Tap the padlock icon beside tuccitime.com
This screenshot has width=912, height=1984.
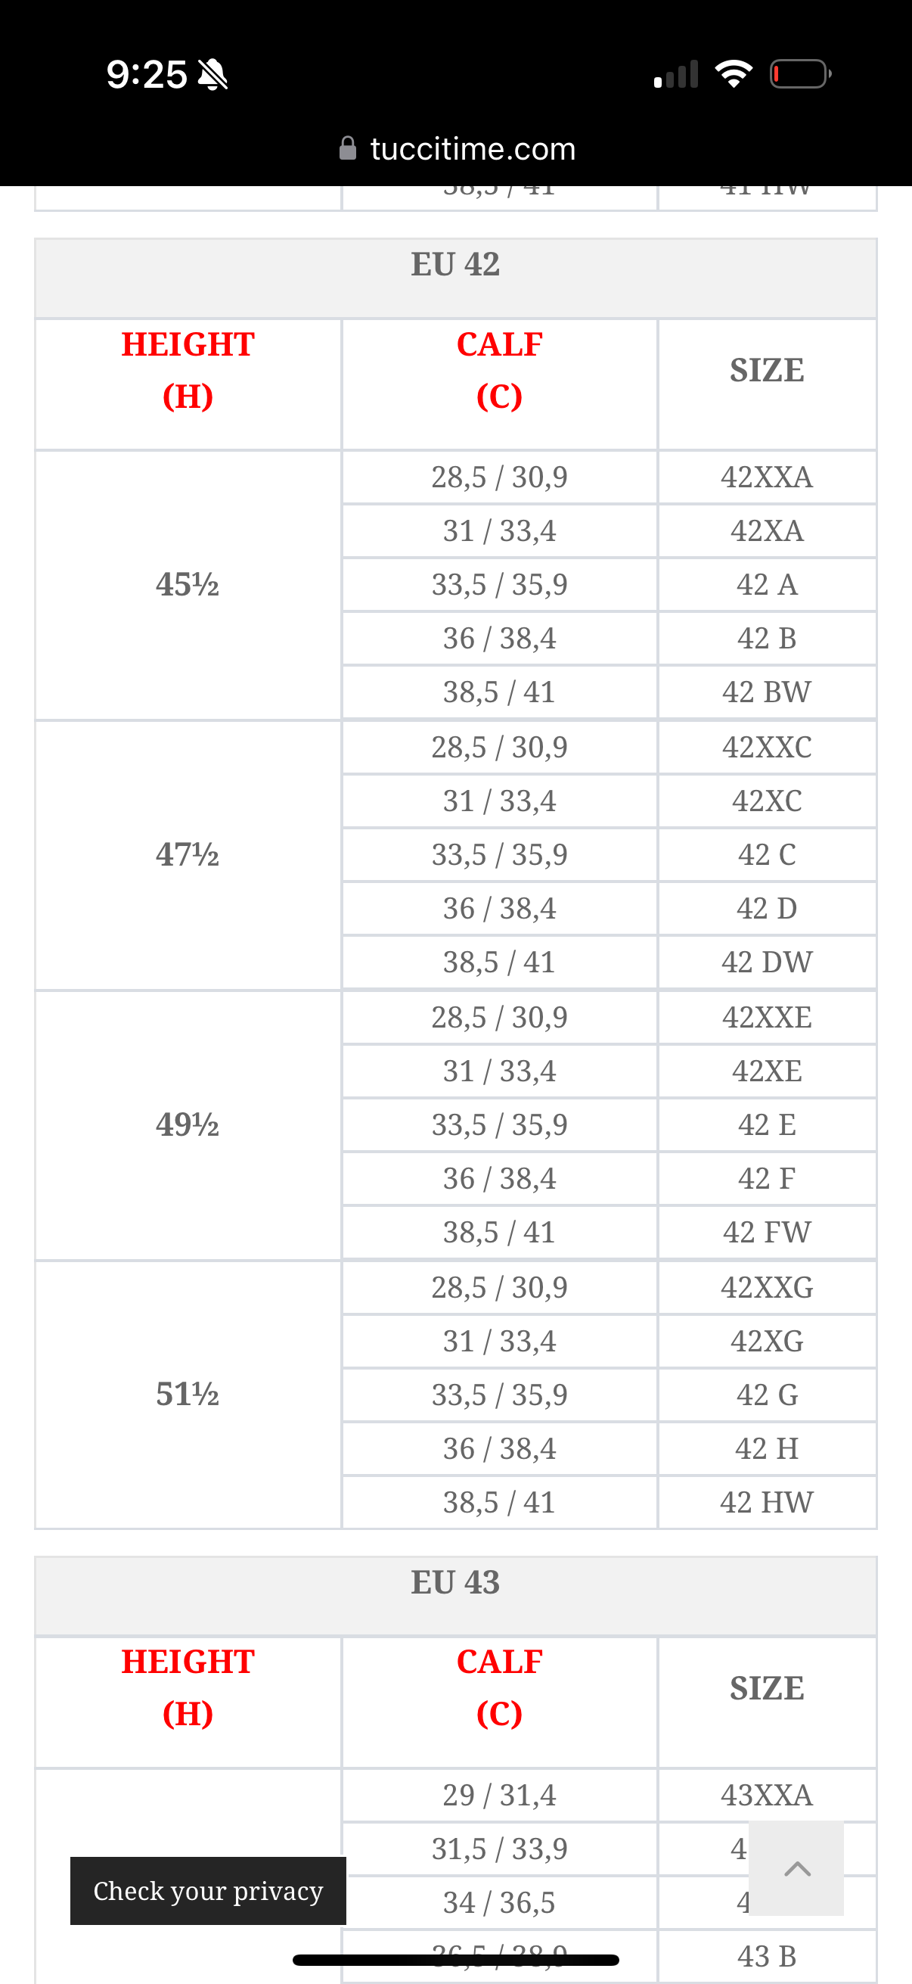[x=348, y=148]
